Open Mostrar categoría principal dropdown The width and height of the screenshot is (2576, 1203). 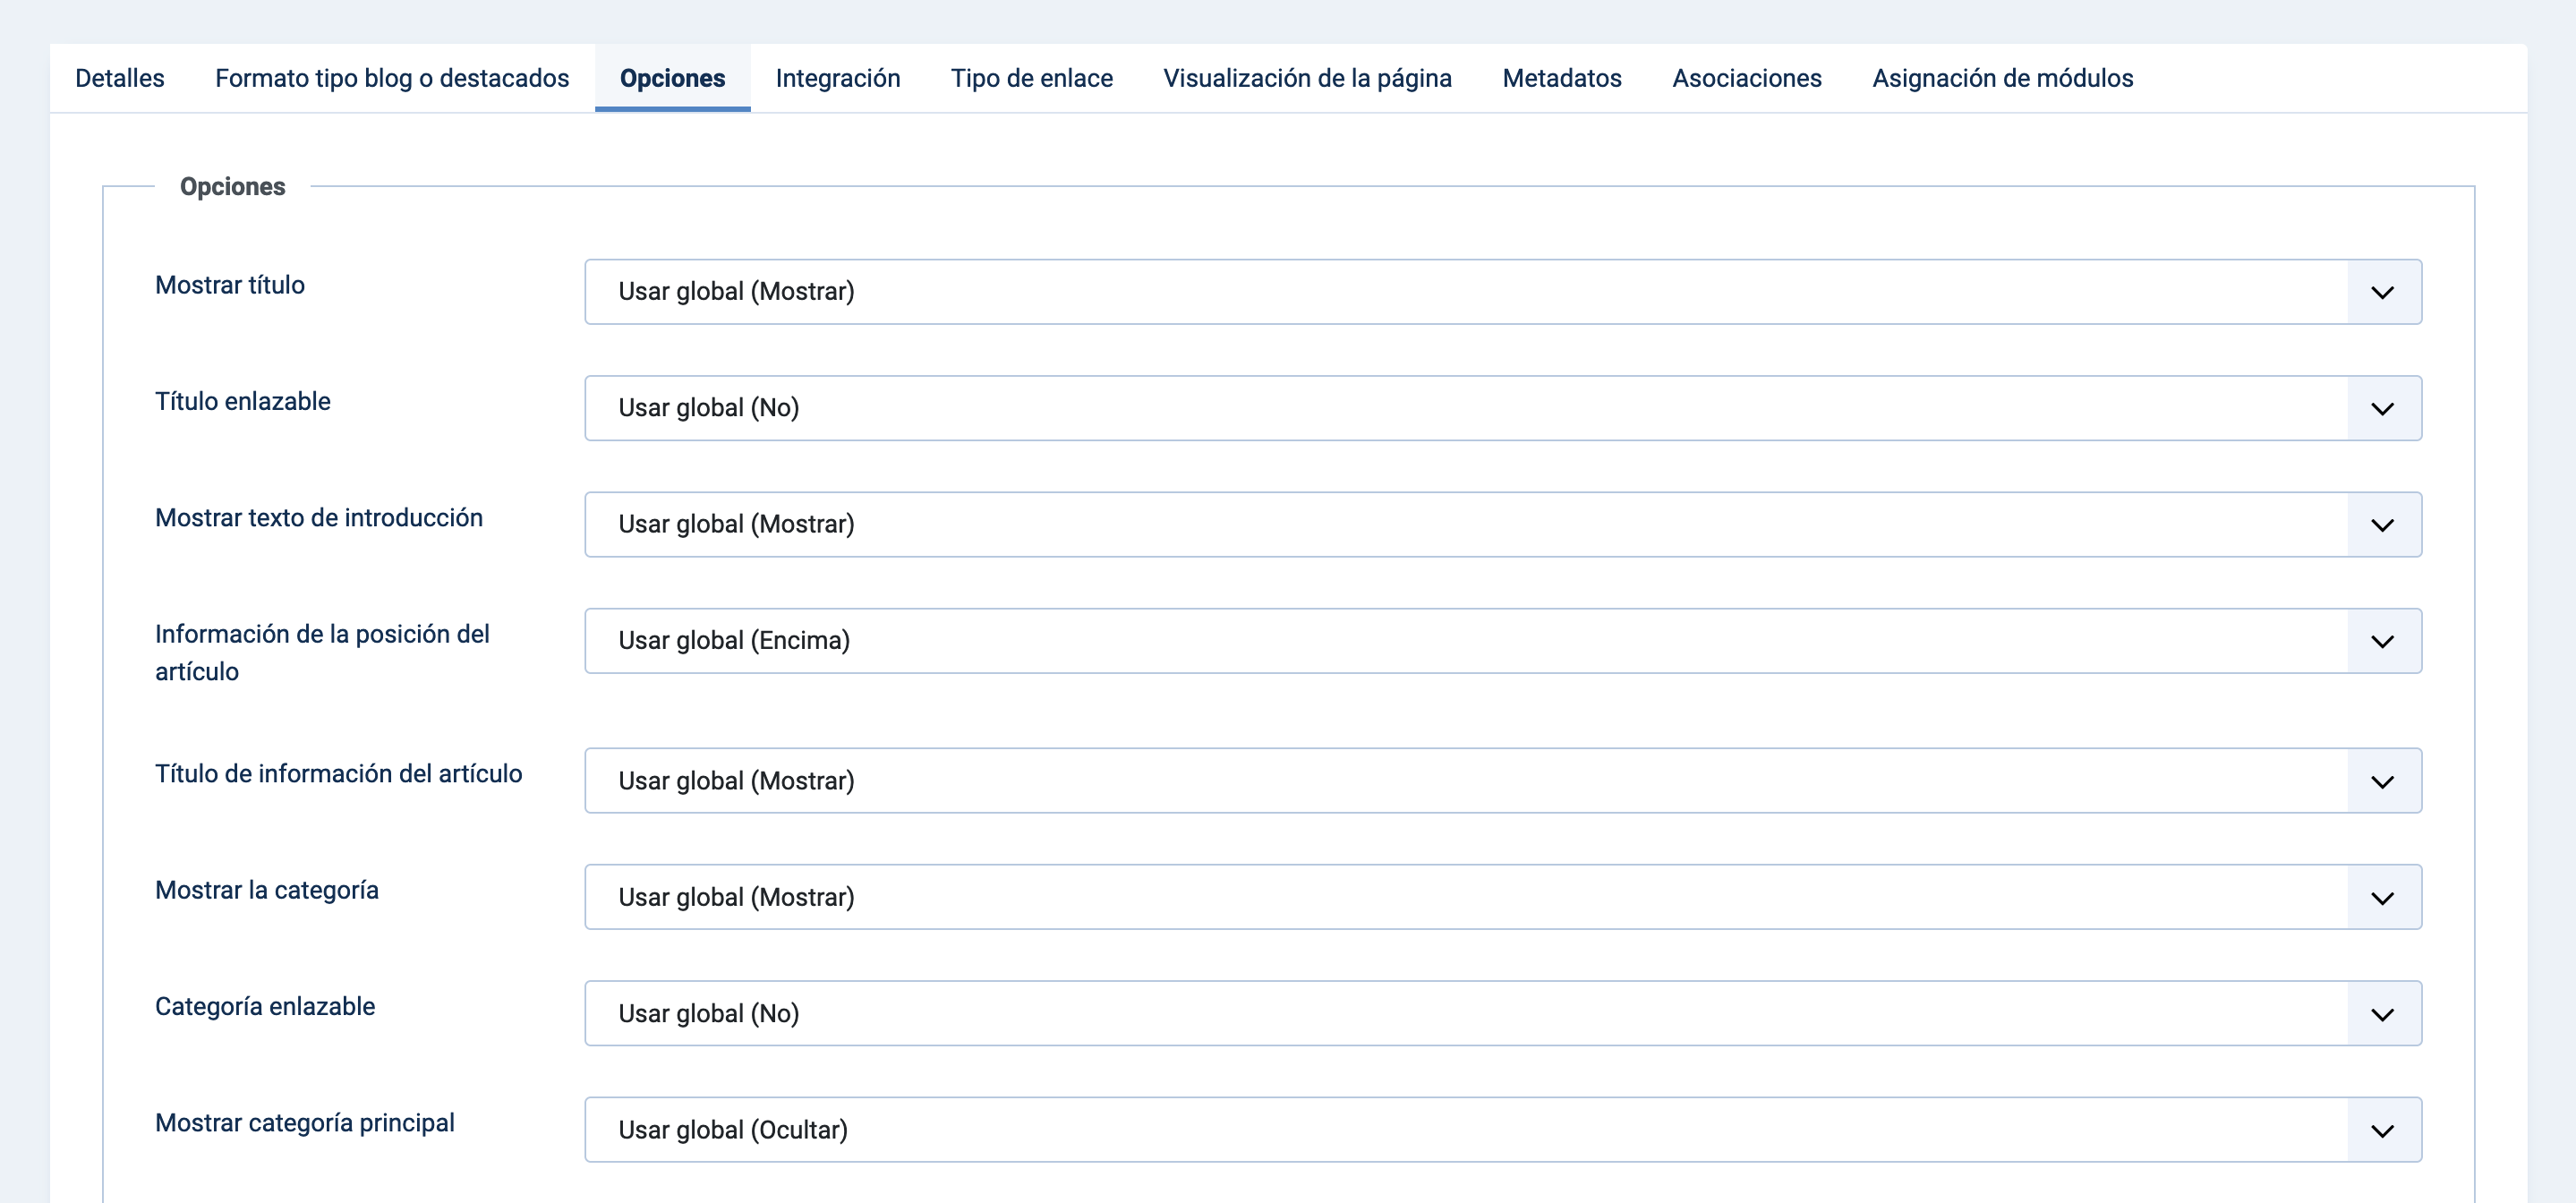(x=1503, y=1130)
